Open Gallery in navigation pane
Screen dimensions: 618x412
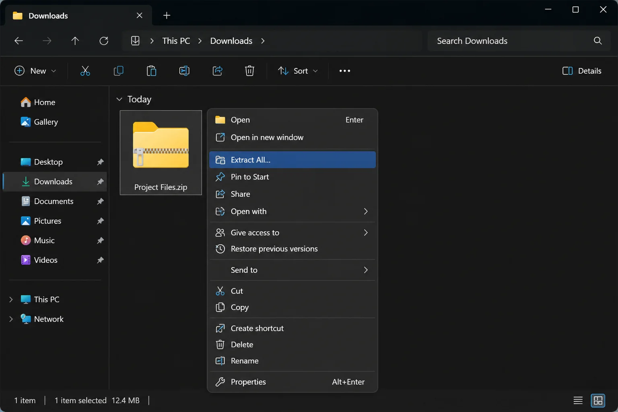pos(55,122)
